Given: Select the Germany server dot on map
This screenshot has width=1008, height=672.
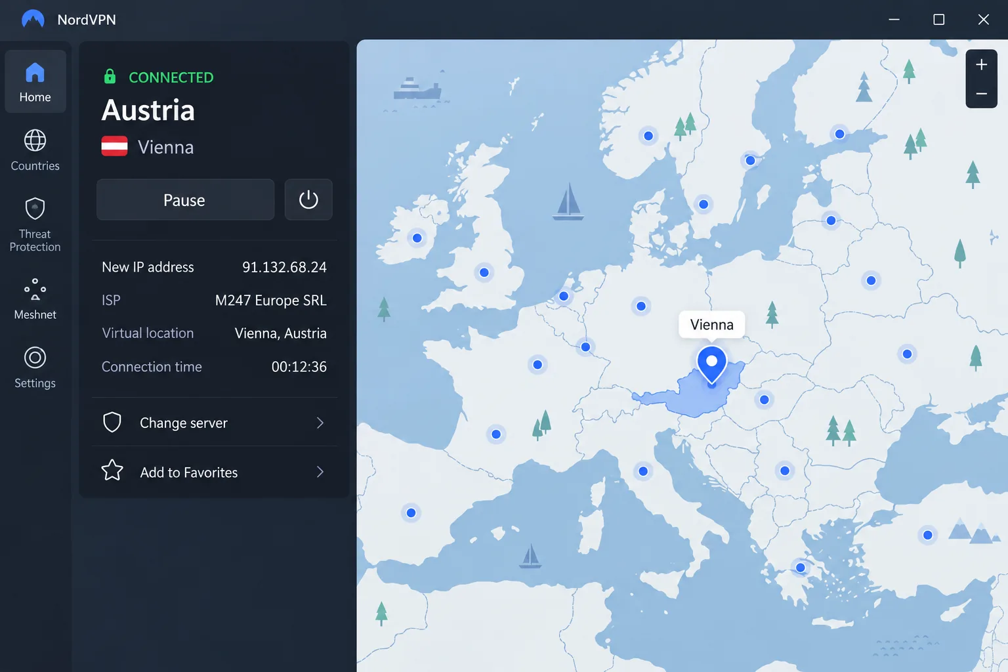Looking at the screenshot, I should tap(641, 306).
